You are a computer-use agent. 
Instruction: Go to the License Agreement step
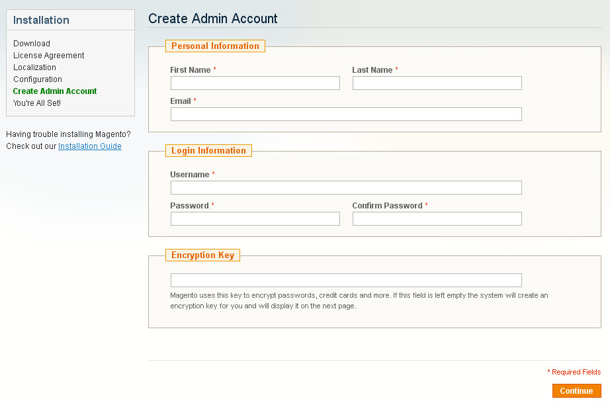click(x=48, y=56)
